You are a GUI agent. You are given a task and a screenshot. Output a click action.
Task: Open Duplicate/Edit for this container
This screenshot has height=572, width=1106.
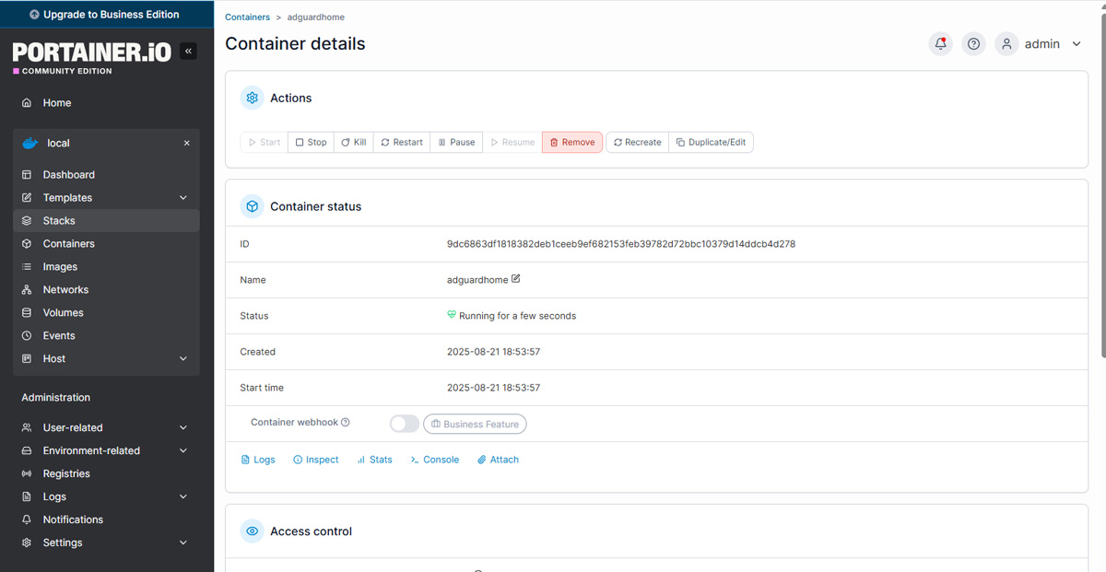(x=711, y=143)
